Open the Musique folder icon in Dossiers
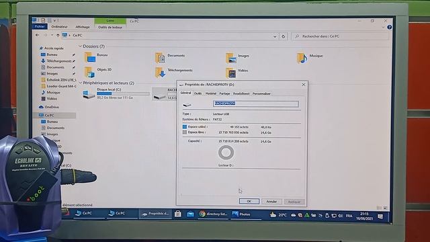 tap(302, 58)
